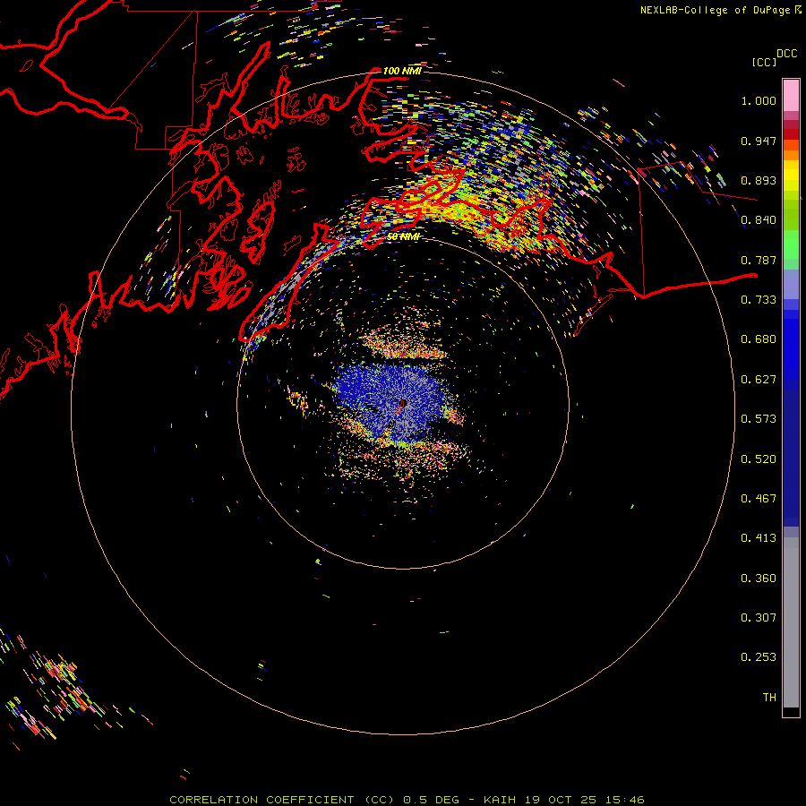Select the 0.307 scale value

pyautogui.click(x=759, y=618)
